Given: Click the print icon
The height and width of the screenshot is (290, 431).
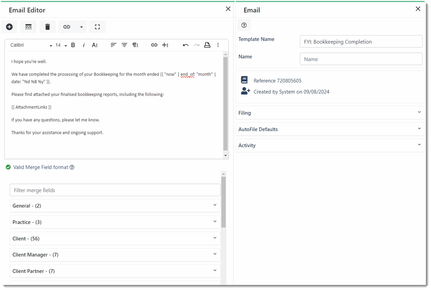Looking at the screenshot, I should (x=207, y=45).
